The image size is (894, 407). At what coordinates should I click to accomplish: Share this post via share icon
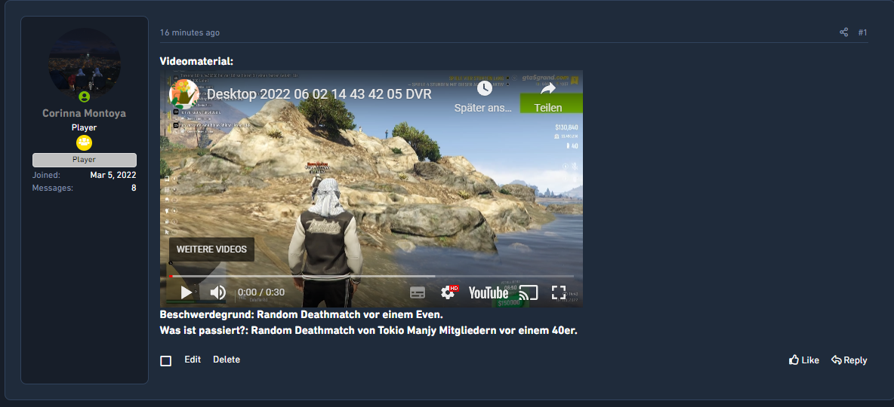coord(844,32)
